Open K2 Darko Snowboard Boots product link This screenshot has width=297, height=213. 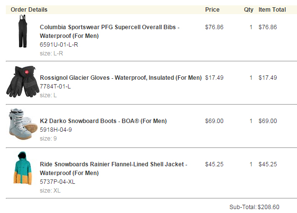pos(103,121)
